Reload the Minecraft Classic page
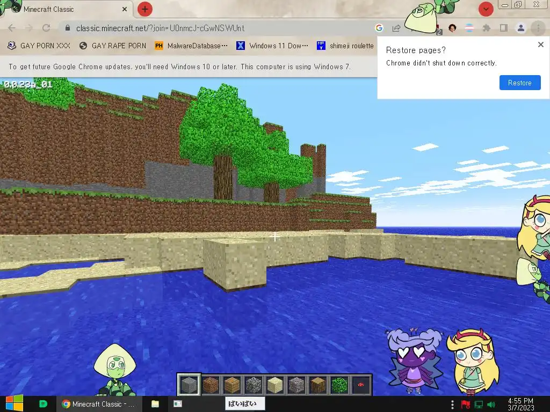The height and width of the screenshot is (412, 550). pos(46,28)
